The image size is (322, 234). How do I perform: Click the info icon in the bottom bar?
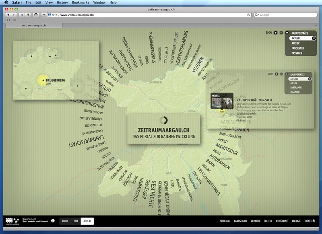click(x=53, y=221)
